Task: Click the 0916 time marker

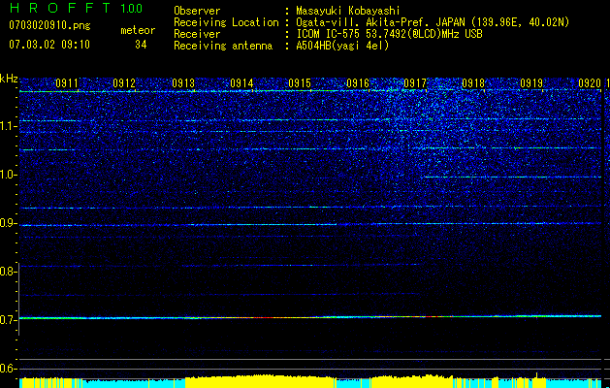Action: pyautogui.click(x=358, y=83)
